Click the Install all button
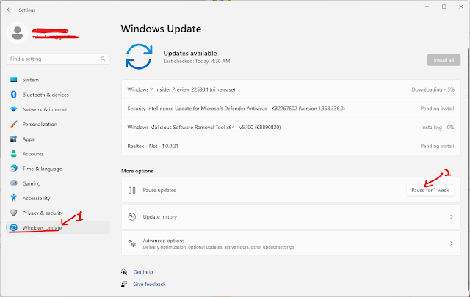Screen dimensions: 470x297 (x=444, y=60)
